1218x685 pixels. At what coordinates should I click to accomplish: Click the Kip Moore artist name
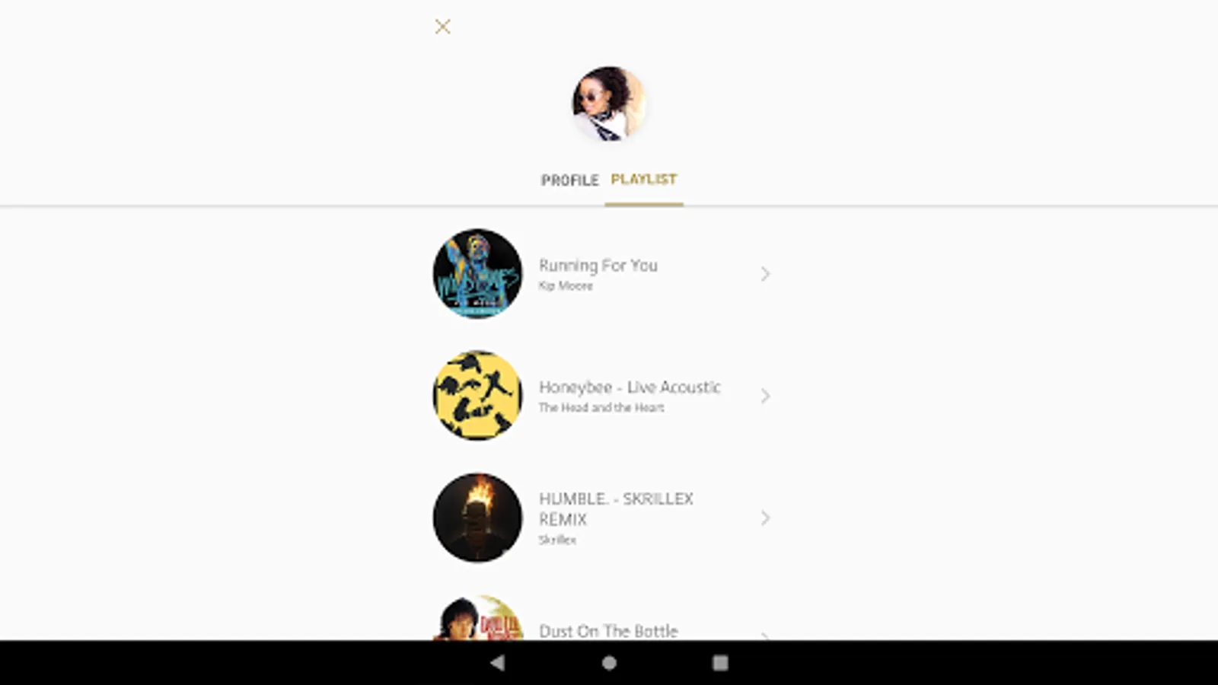pos(566,285)
